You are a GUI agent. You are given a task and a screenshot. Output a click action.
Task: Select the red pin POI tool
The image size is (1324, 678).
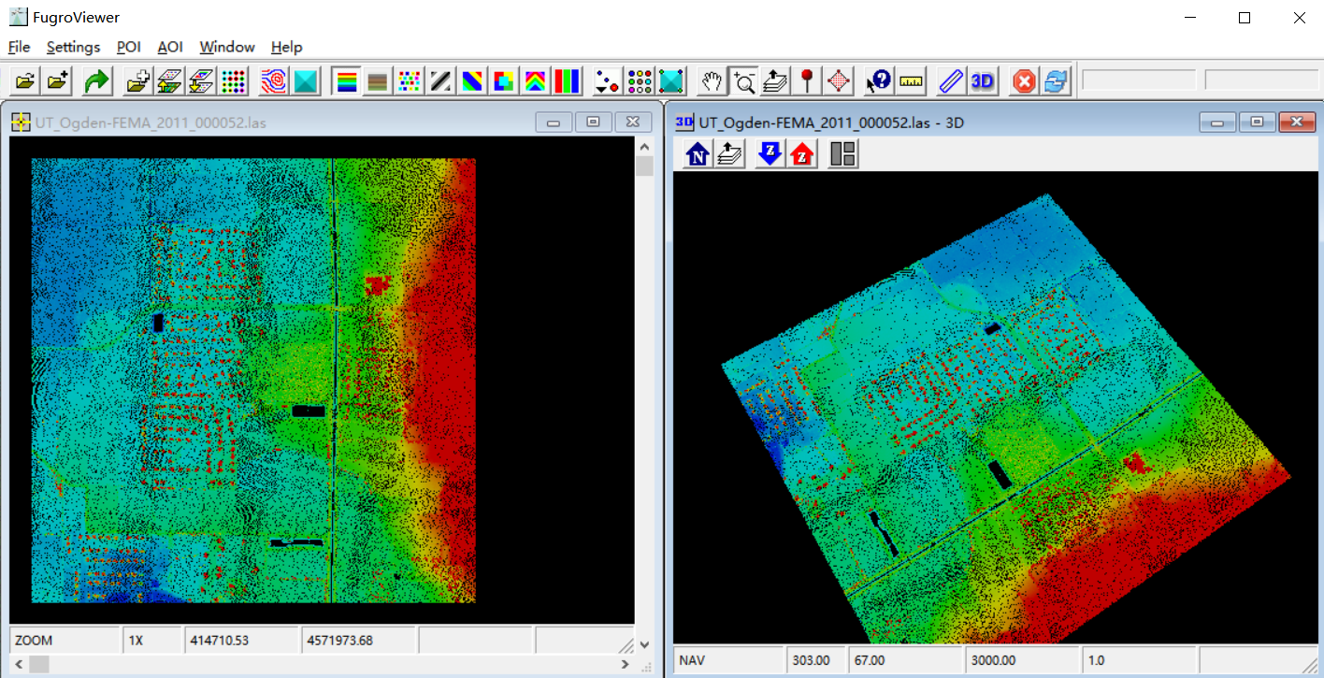coord(807,81)
